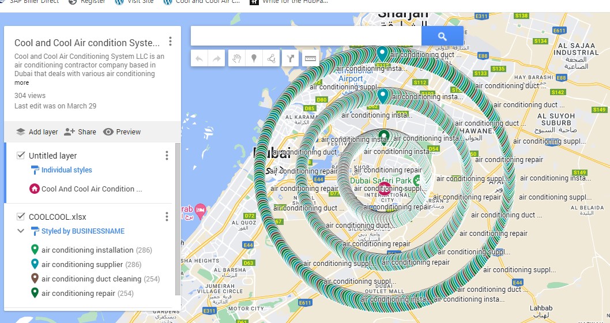Select the hand pan tool

(237, 59)
